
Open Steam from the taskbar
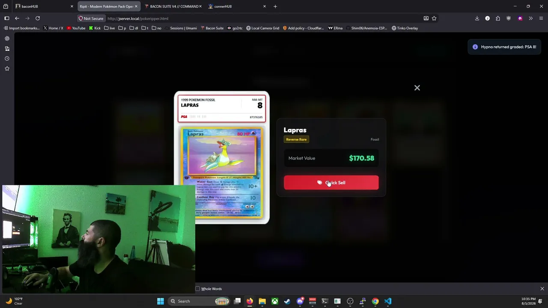(x=287, y=301)
